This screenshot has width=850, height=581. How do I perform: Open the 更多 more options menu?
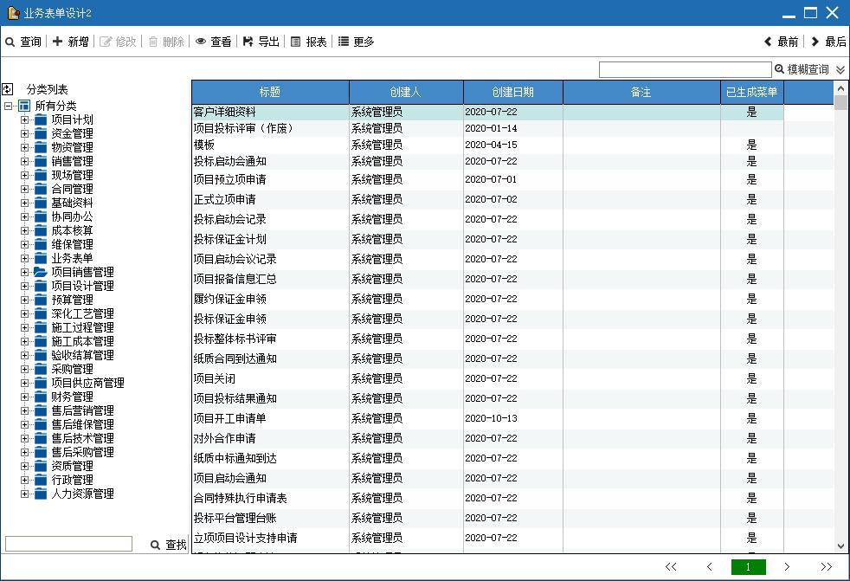(x=344, y=42)
